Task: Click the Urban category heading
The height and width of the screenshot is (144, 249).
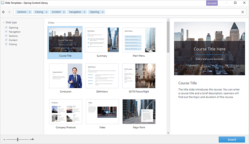Action: point(51,22)
